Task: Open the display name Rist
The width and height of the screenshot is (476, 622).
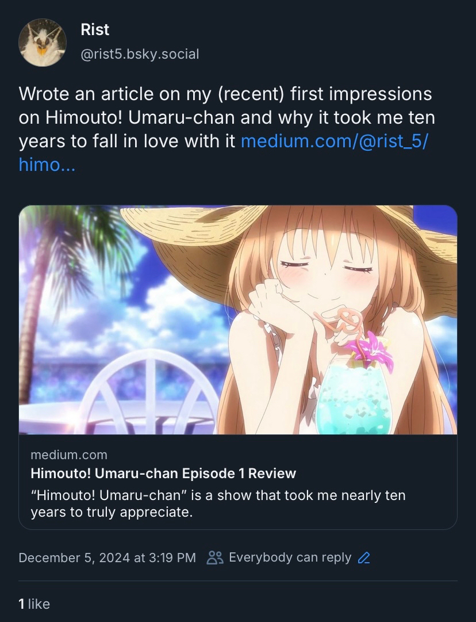Action: coord(95,30)
